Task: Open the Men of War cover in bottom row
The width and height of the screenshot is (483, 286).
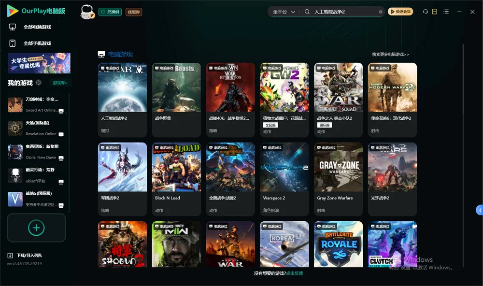Action: [x=230, y=244]
